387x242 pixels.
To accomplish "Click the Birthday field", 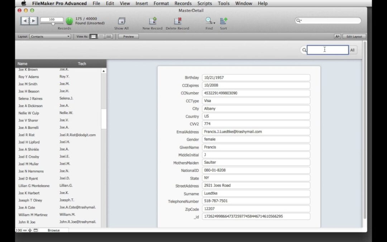I will [256, 77].
